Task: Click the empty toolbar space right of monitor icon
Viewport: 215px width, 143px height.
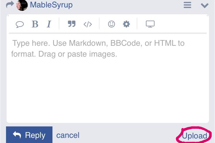Action: (181, 24)
